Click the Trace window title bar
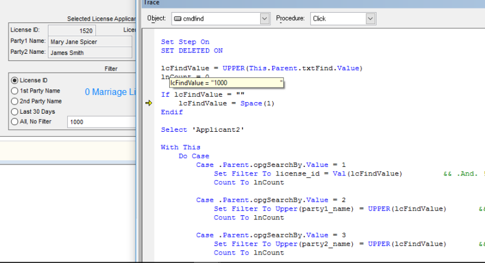 (313, 3)
